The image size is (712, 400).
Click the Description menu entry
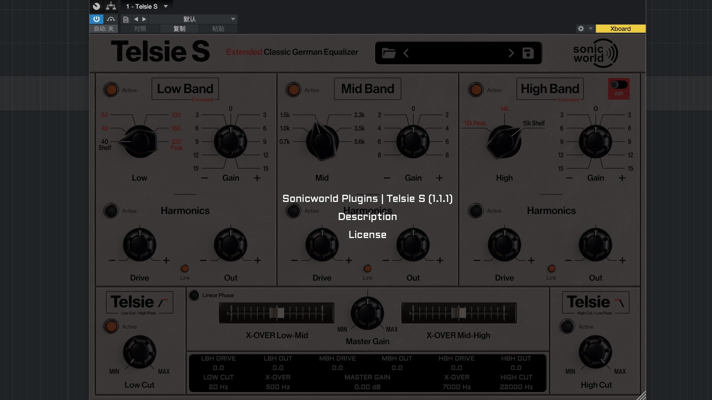pos(367,217)
